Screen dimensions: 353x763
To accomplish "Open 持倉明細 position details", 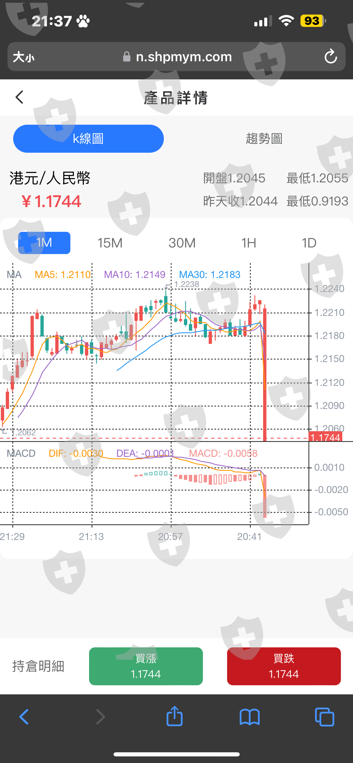I will (38, 666).
